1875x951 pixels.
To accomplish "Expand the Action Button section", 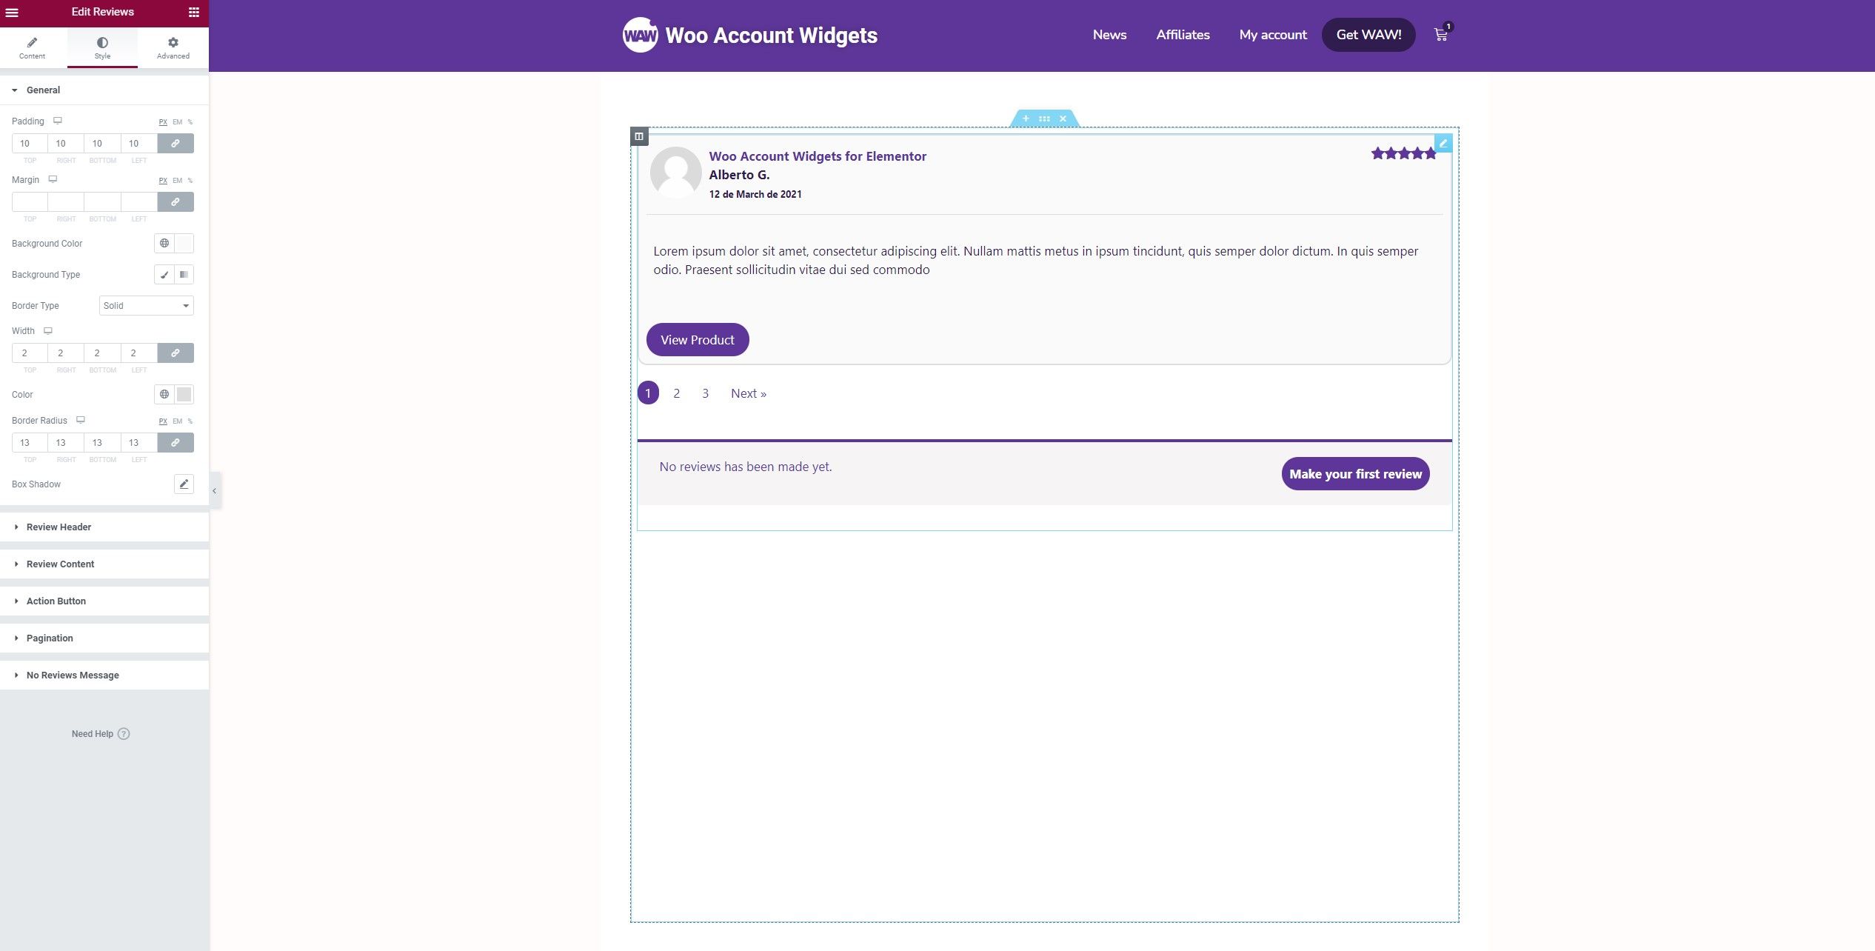I will click(x=104, y=601).
